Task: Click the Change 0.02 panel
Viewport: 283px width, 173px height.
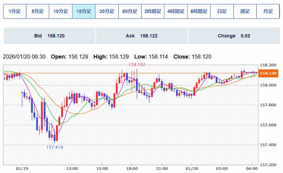Action: (x=233, y=36)
